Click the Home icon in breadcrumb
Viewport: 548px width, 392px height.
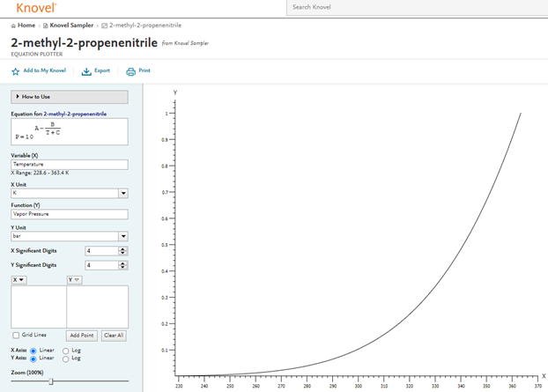[14, 26]
